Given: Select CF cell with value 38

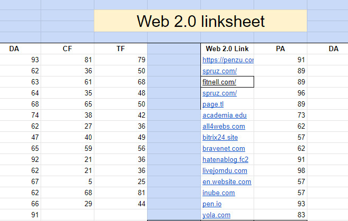Looking at the screenshot, I should click(x=67, y=116).
